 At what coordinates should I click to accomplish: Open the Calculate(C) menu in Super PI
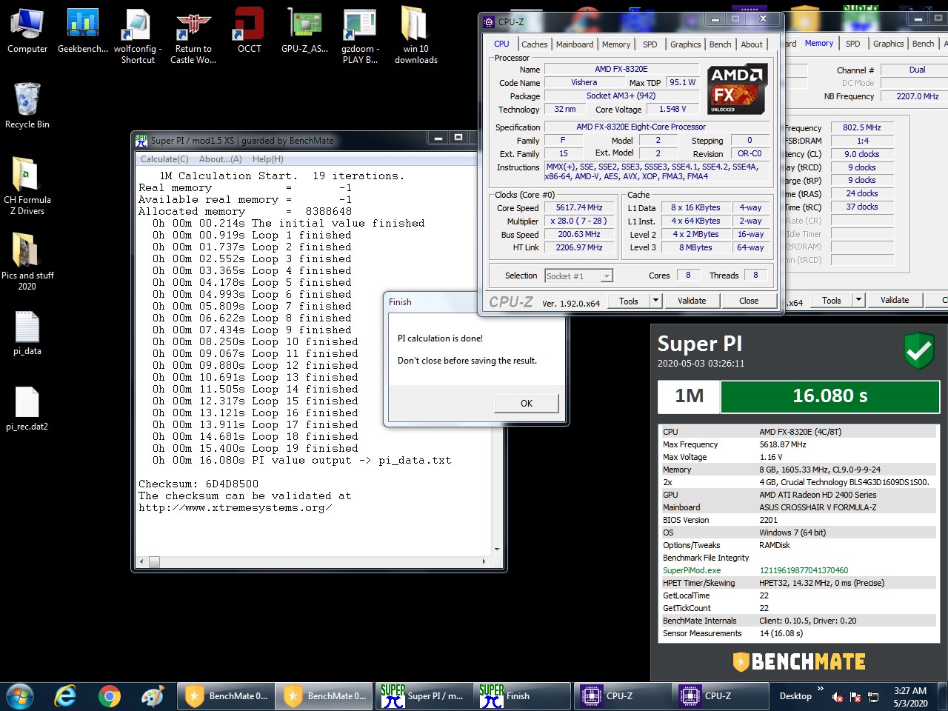click(x=164, y=159)
